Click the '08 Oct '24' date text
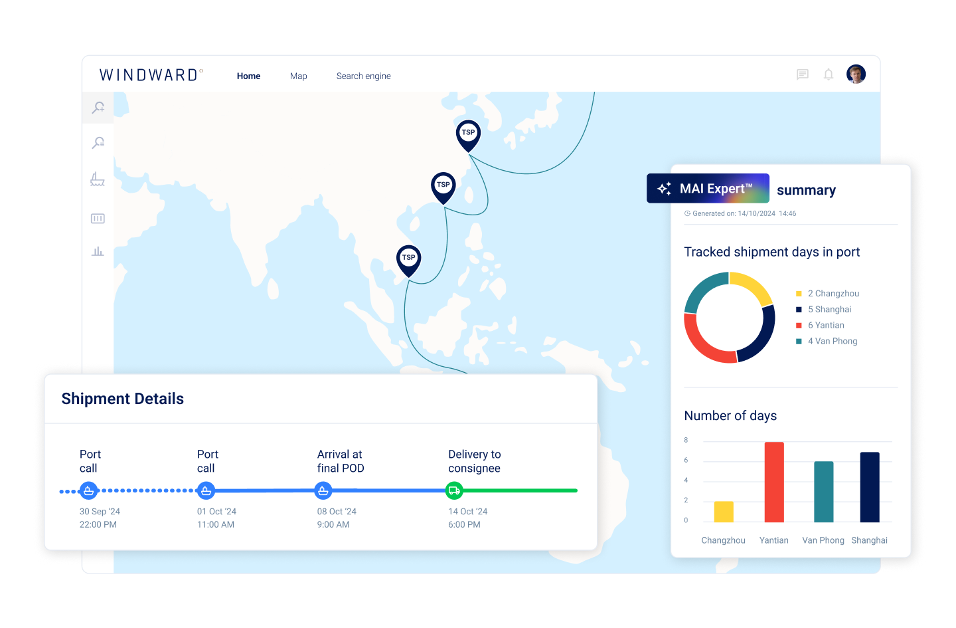This screenshot has width=956, height=628. pyautogui.click(x=337, y=512)
